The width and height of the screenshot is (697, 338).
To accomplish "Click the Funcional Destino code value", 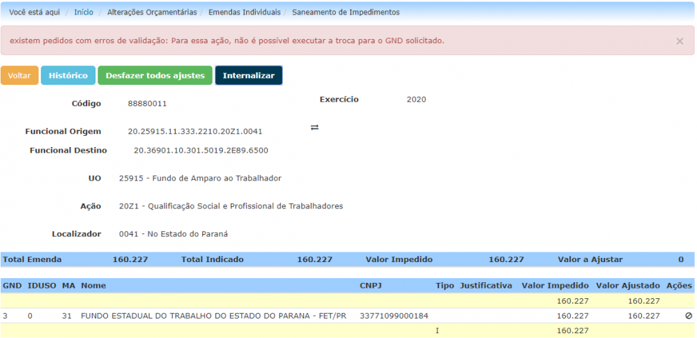I will [201, 151].
